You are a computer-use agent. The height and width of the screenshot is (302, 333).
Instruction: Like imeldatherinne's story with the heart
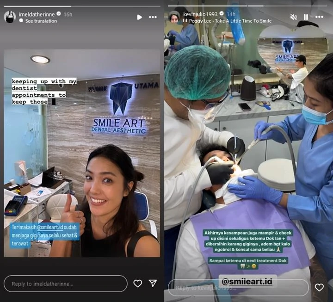coord(137,284)
